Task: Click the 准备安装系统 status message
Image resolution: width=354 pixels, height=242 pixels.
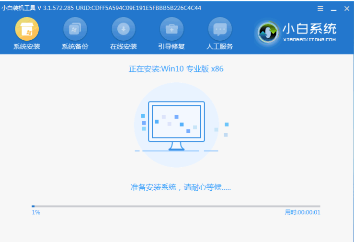Action: (181, 187)
